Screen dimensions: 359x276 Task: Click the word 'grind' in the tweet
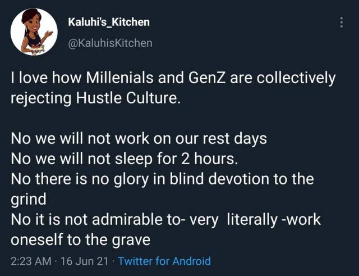coord(29,200)
